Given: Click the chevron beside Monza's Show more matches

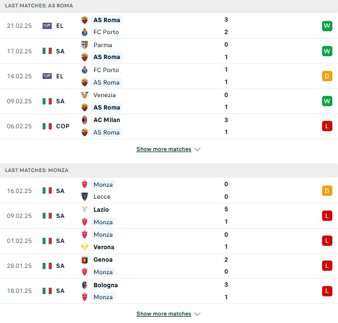Looking at the screenshot, I should click(x=197, y=314).
